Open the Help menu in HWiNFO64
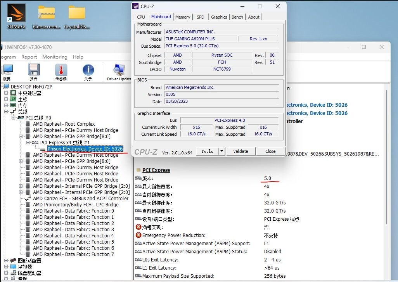Screen dimensions: 398x282 tap(78, 57)
